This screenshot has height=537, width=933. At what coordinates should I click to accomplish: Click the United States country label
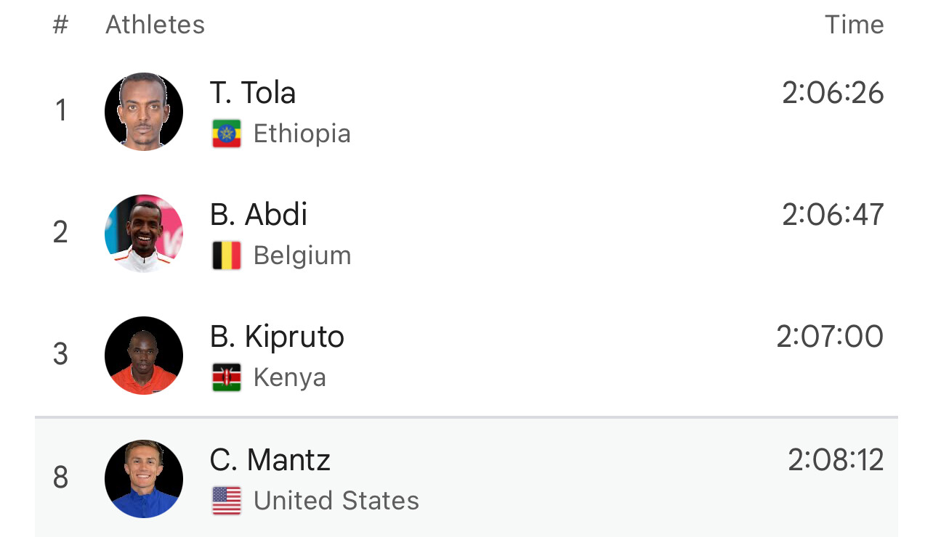[x=336, y=501]
